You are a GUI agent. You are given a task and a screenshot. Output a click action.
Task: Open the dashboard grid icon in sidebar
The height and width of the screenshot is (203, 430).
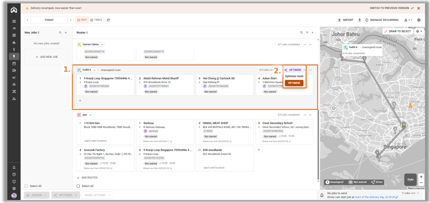click(x=14, y=35)
